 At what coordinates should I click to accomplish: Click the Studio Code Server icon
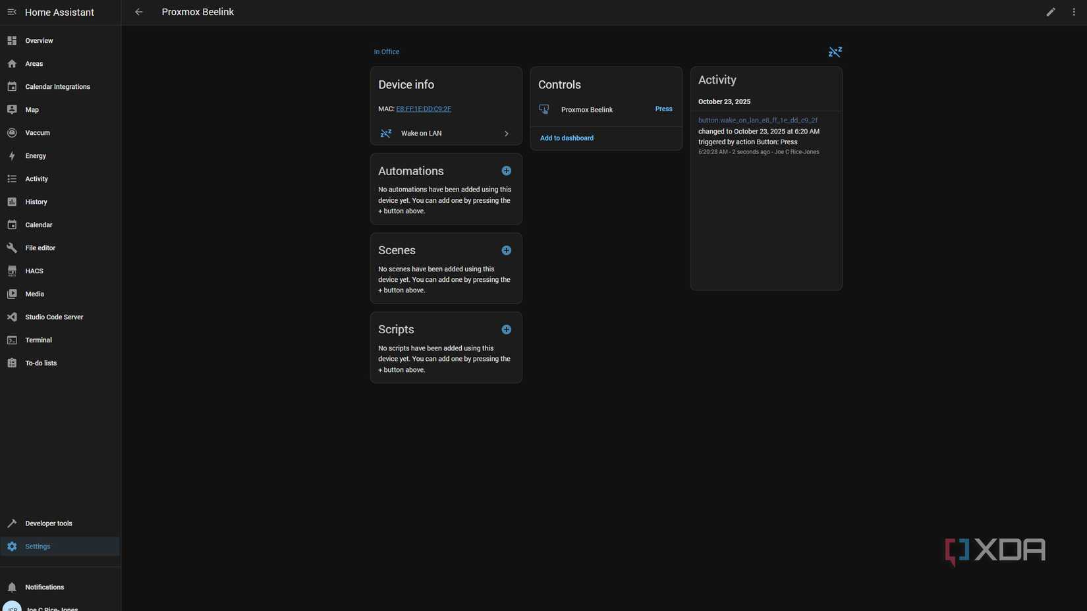[12, 317]
